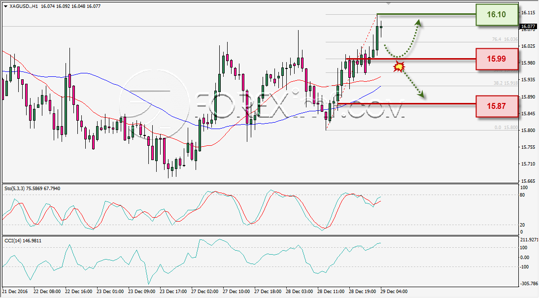Click the gray chart shift triangle marker
539x298 pixels.
pyautogui.click(x=388, y=3)
